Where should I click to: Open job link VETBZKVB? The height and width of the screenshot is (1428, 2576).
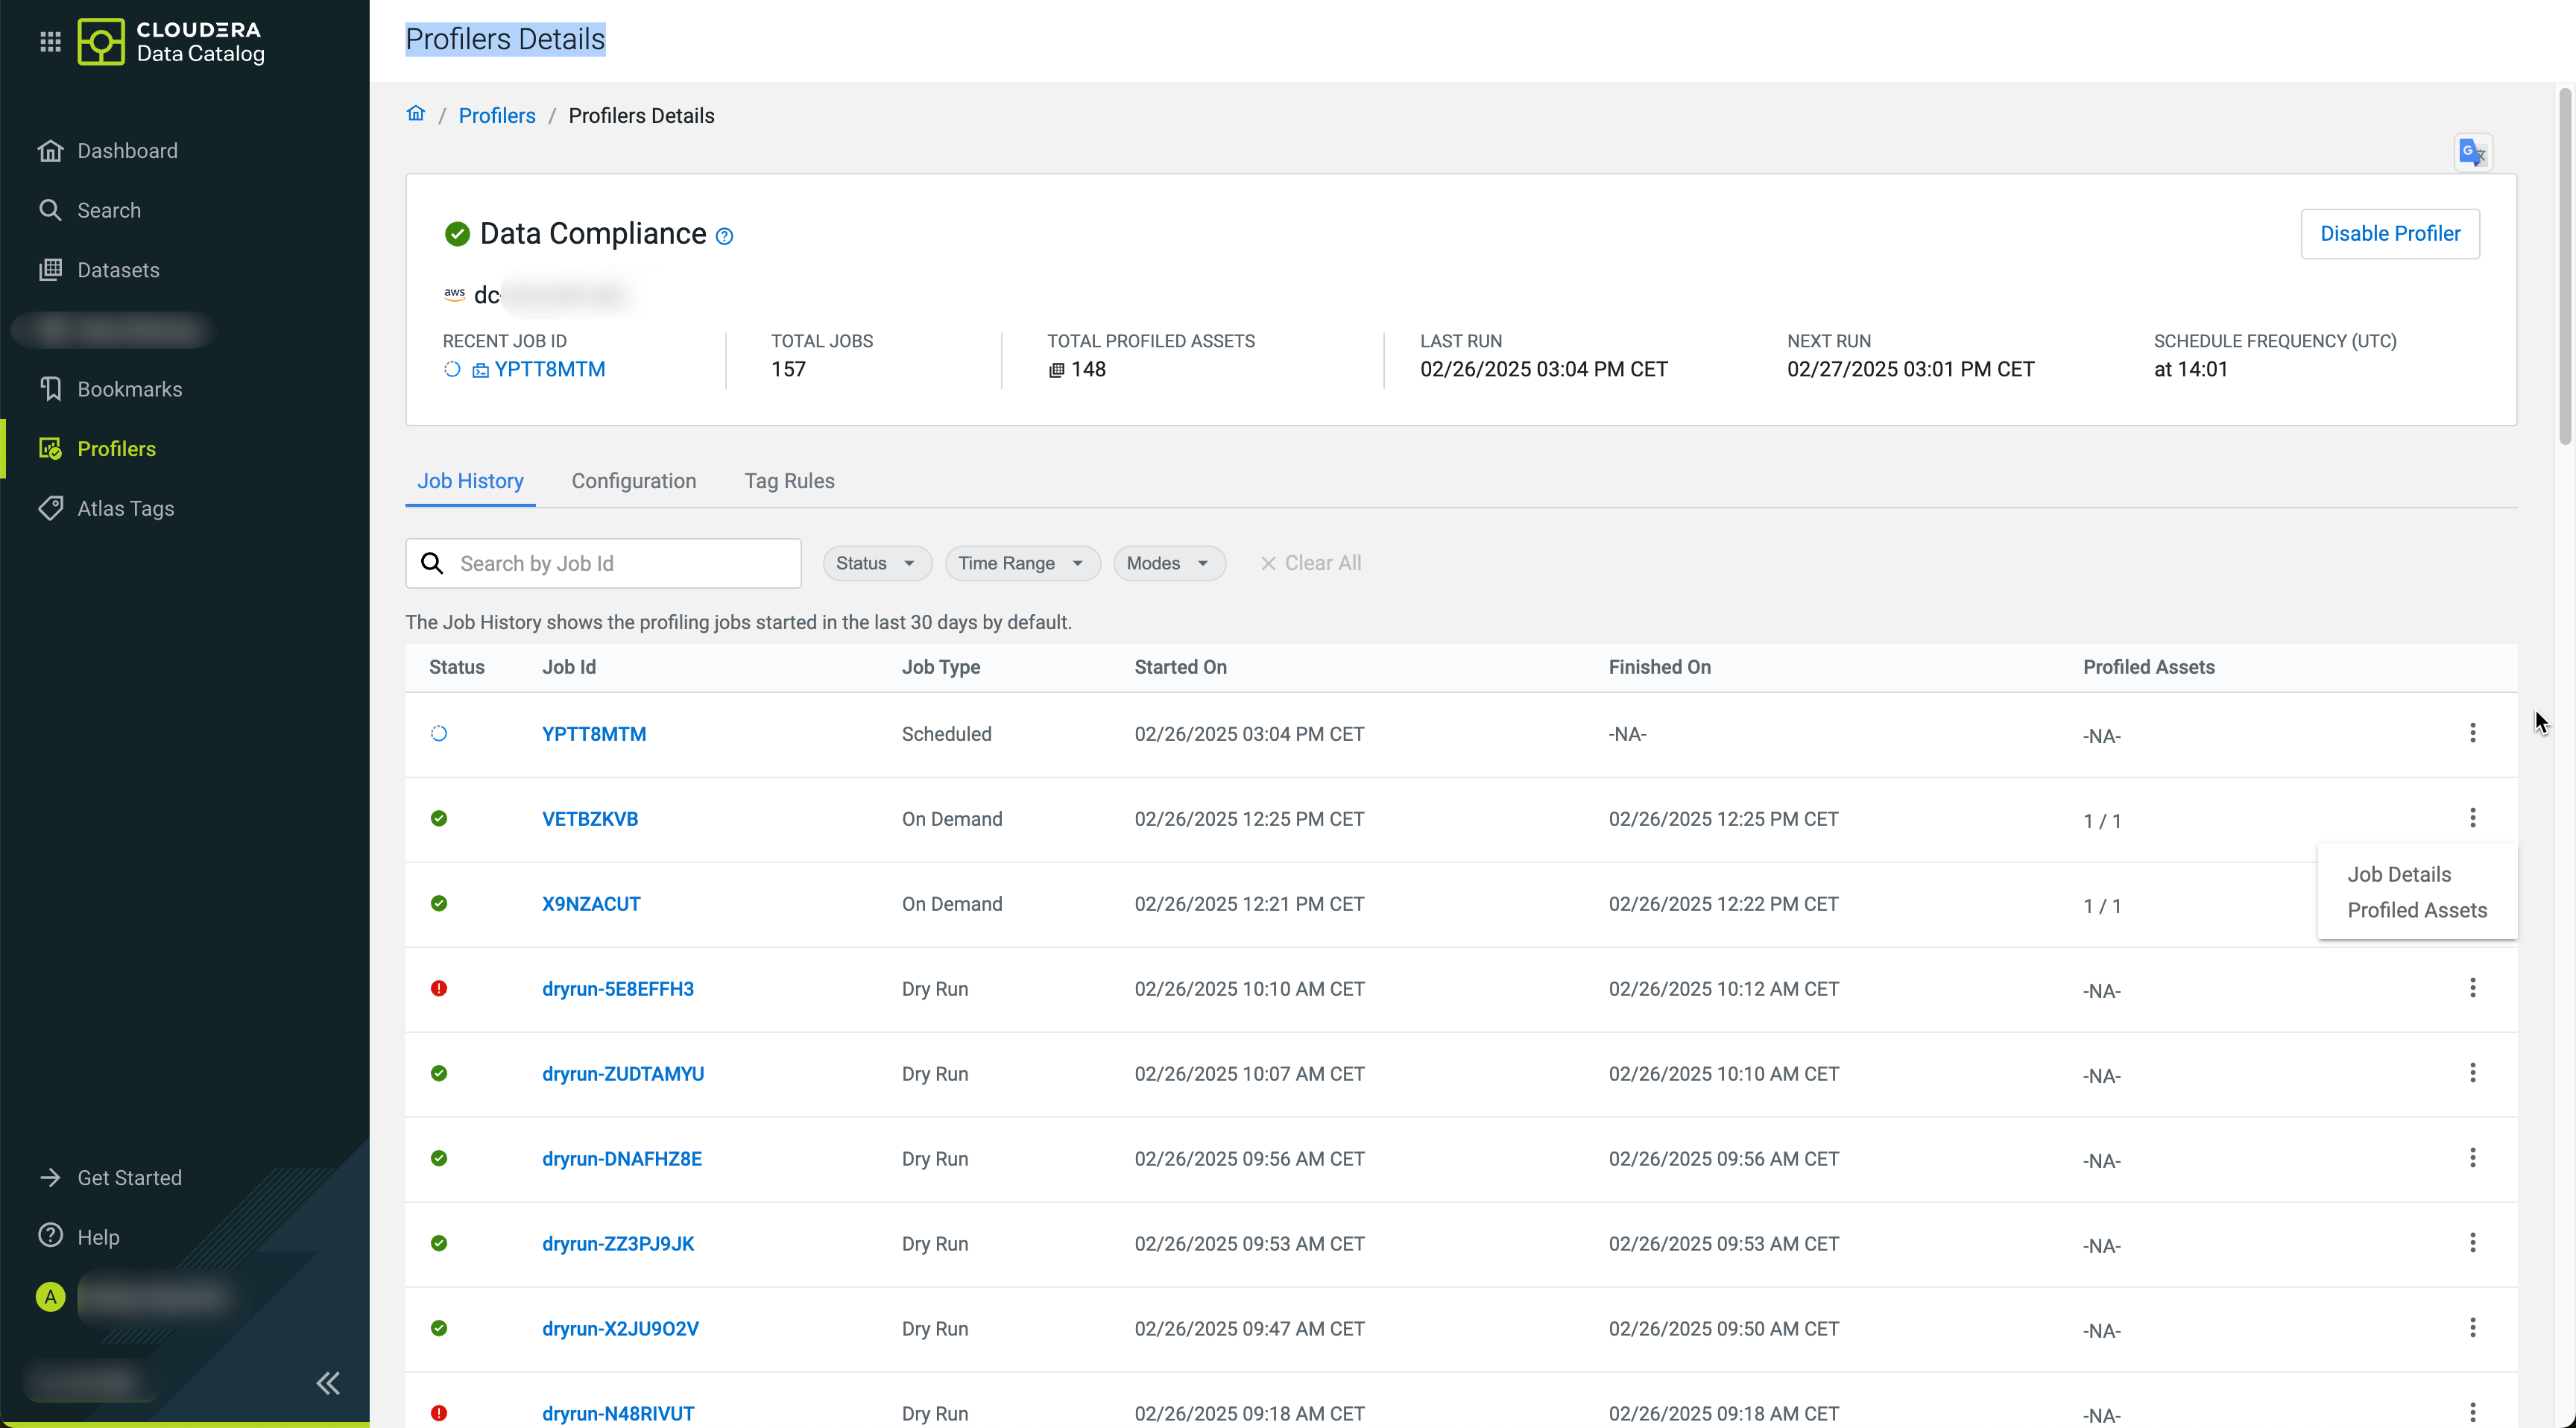(590, 819)
